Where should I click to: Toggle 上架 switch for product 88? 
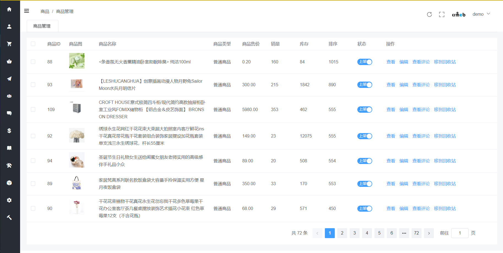[365, 62]
